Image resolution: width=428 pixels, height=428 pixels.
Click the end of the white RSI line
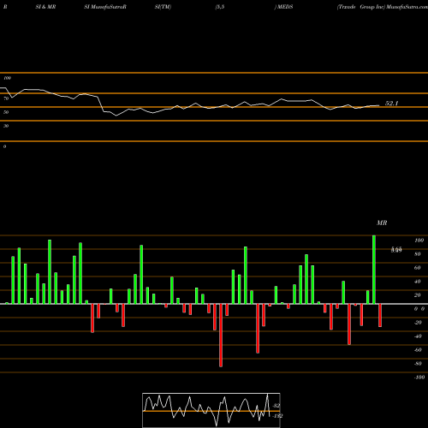coord(379,105)
